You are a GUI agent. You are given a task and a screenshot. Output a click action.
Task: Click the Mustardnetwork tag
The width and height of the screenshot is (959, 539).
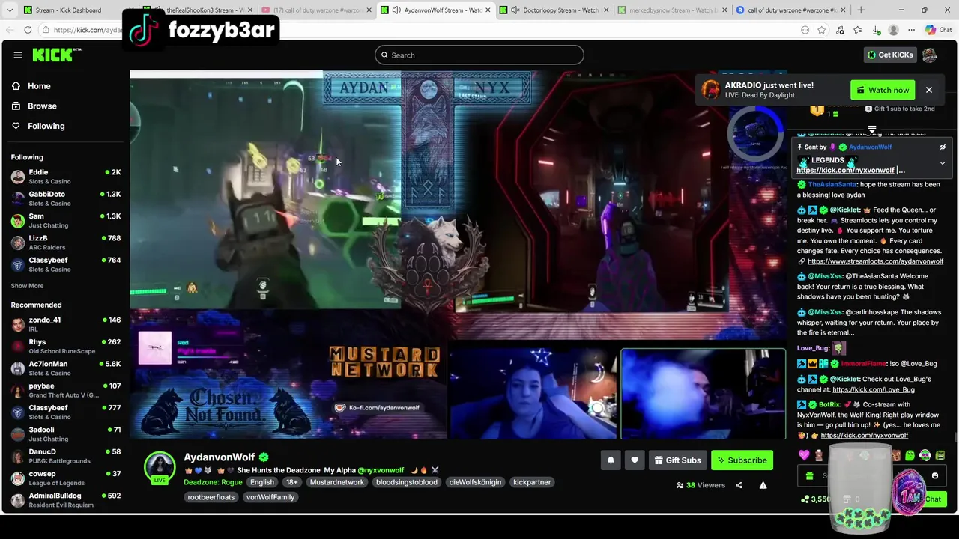click(337, 482)
